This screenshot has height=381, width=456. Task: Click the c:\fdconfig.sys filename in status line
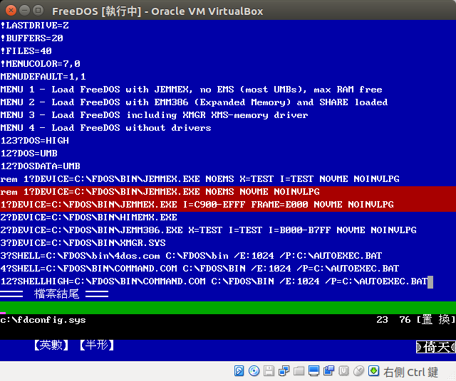pyautogui.click(x=43, y=320)
